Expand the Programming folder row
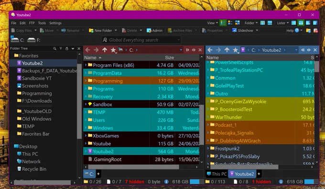Screen dimensions: 325x189 (86, 81)
